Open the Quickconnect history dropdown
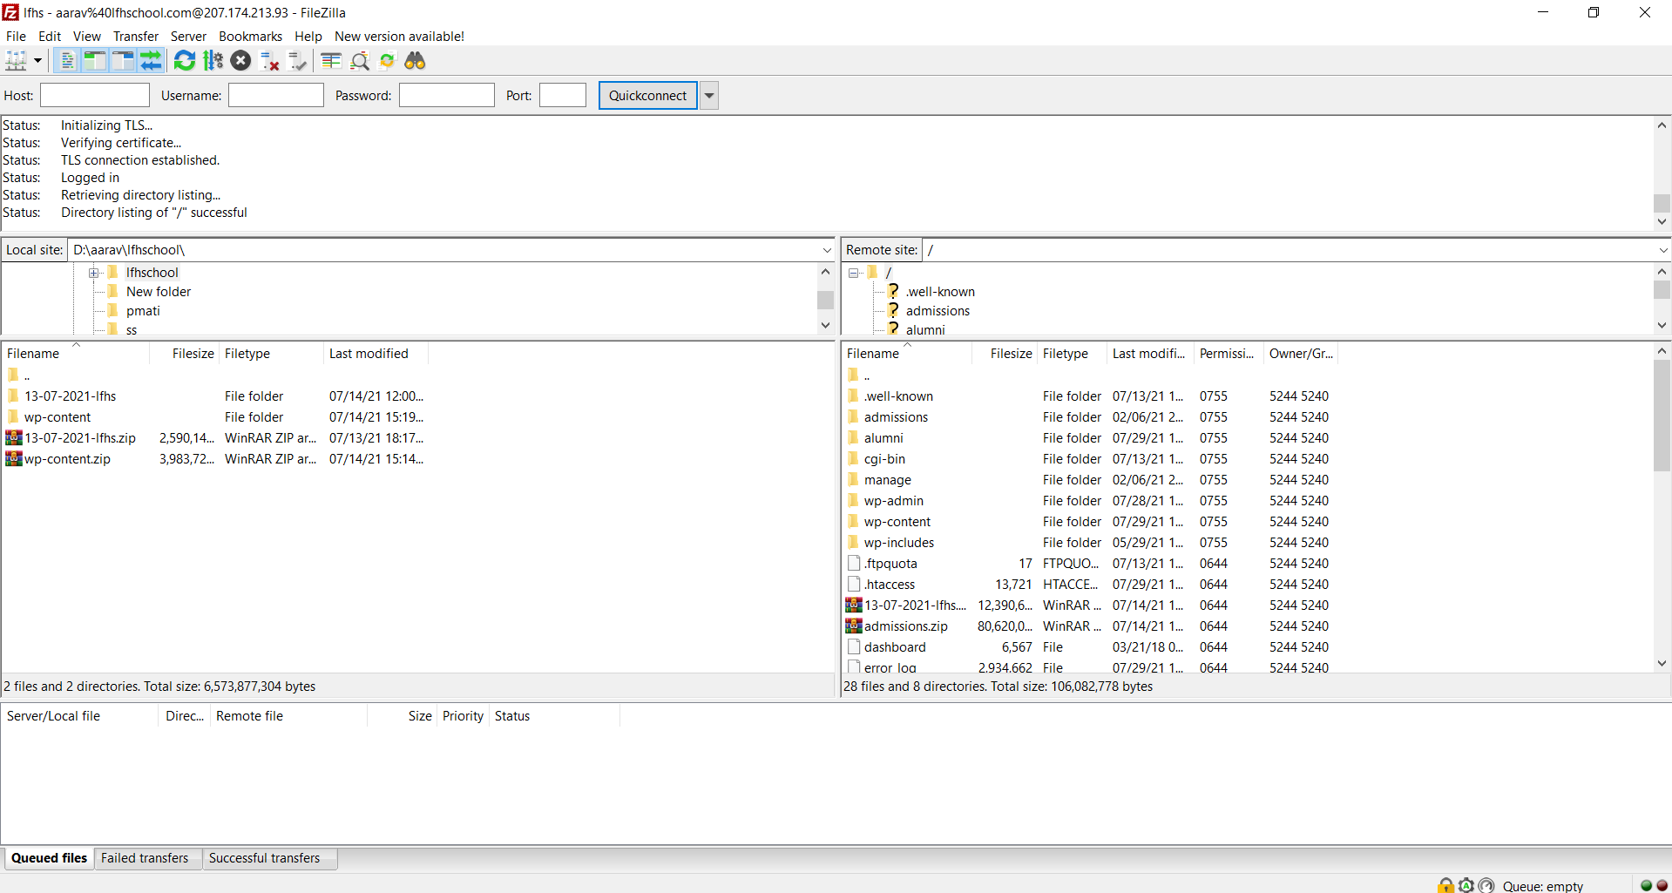 coord(710,96)
